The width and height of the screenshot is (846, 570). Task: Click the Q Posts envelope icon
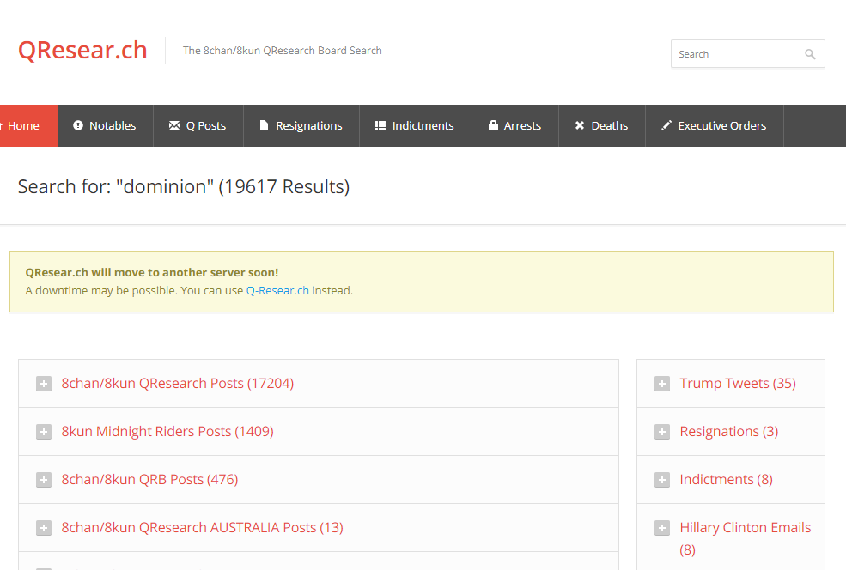click(x=174, y=125)
